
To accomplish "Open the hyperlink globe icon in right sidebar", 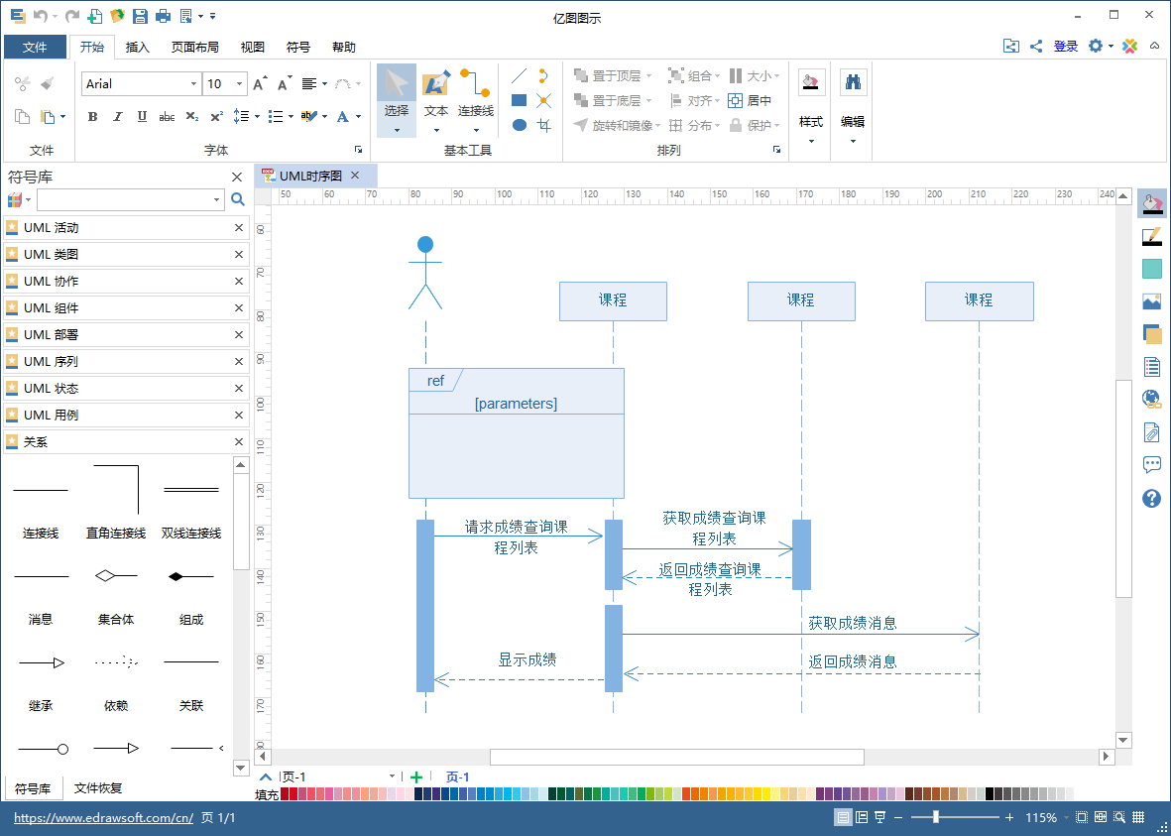I will pyautogui.click(x=1151, y=400).
